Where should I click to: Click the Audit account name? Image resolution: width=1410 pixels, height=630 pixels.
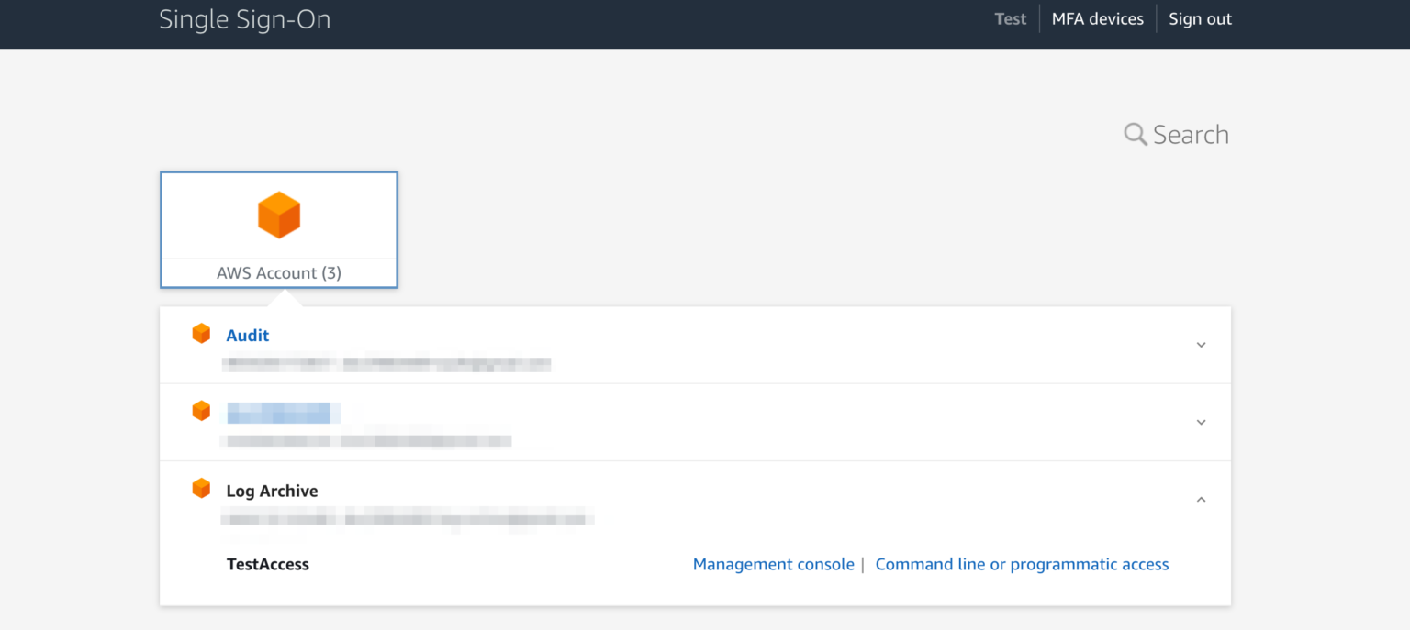click(x=247, y=335)
